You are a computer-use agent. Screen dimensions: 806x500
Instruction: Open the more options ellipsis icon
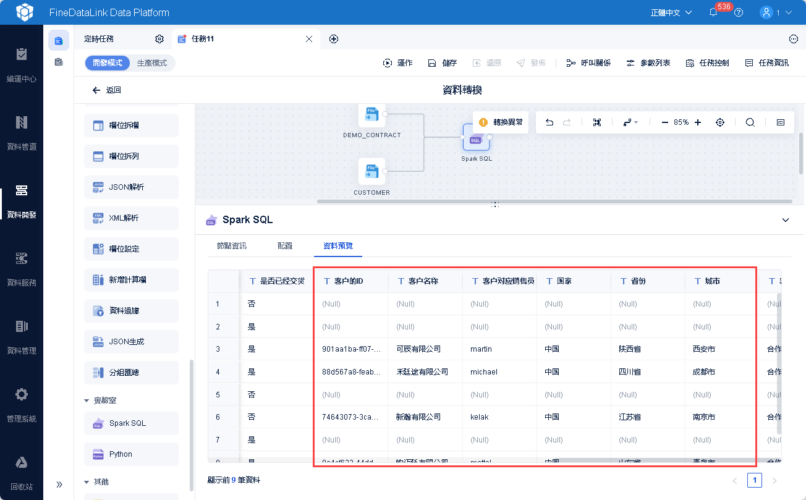[x=794, y=39]
